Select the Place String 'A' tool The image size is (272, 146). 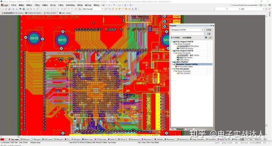coord(132,9)
